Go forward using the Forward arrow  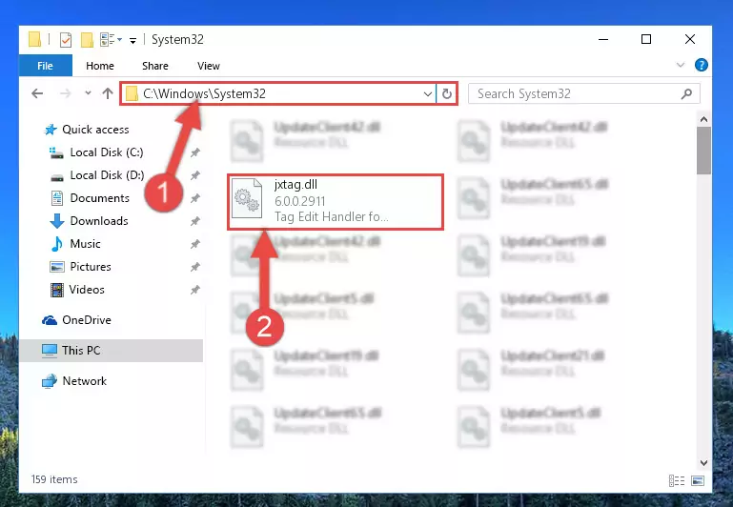tap(66, 93)
